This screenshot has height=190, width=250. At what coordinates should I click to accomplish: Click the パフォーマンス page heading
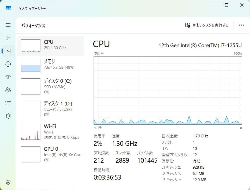[33, 26]
